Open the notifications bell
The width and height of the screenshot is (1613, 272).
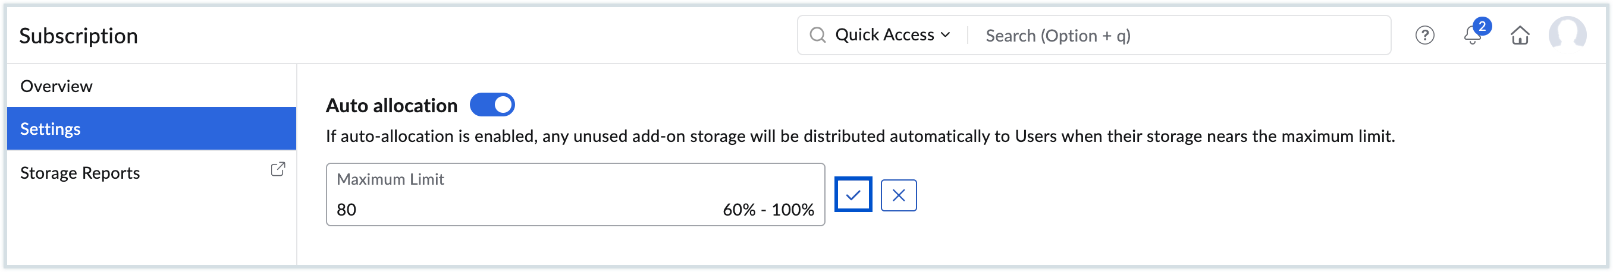[x=1471, y=36]
